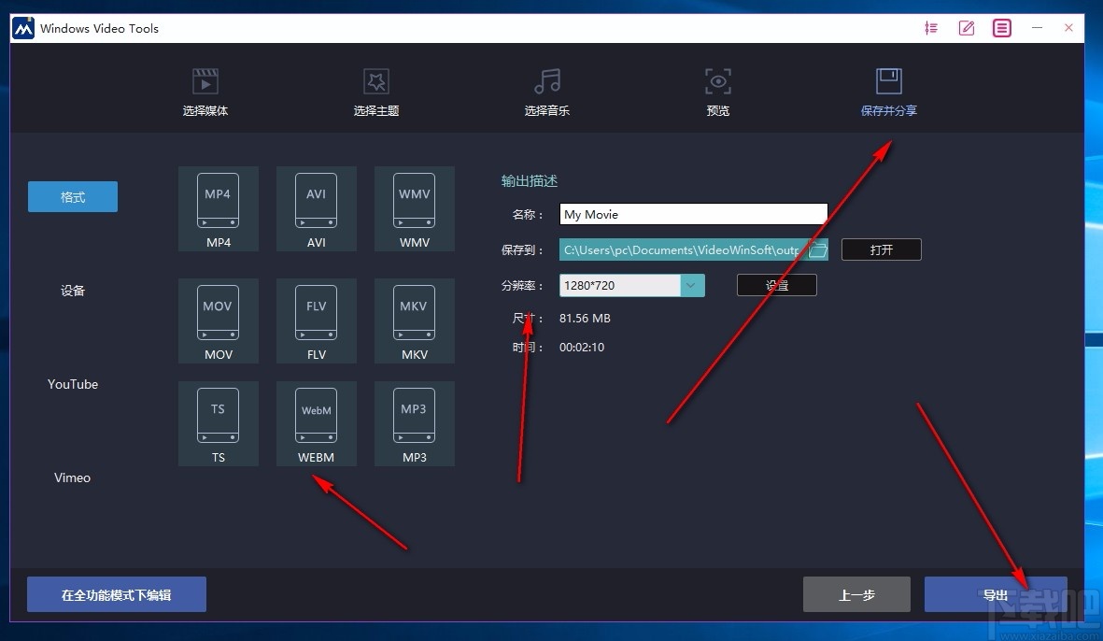This screenshot has height=641, width=1103.
Task: Open the 设备 category in the sidebar
Action: (72, 291)
